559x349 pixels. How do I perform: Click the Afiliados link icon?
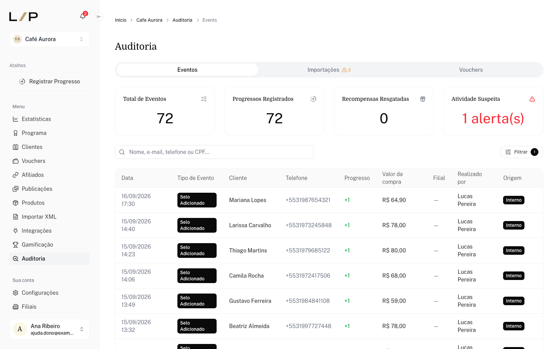point(16,175)
